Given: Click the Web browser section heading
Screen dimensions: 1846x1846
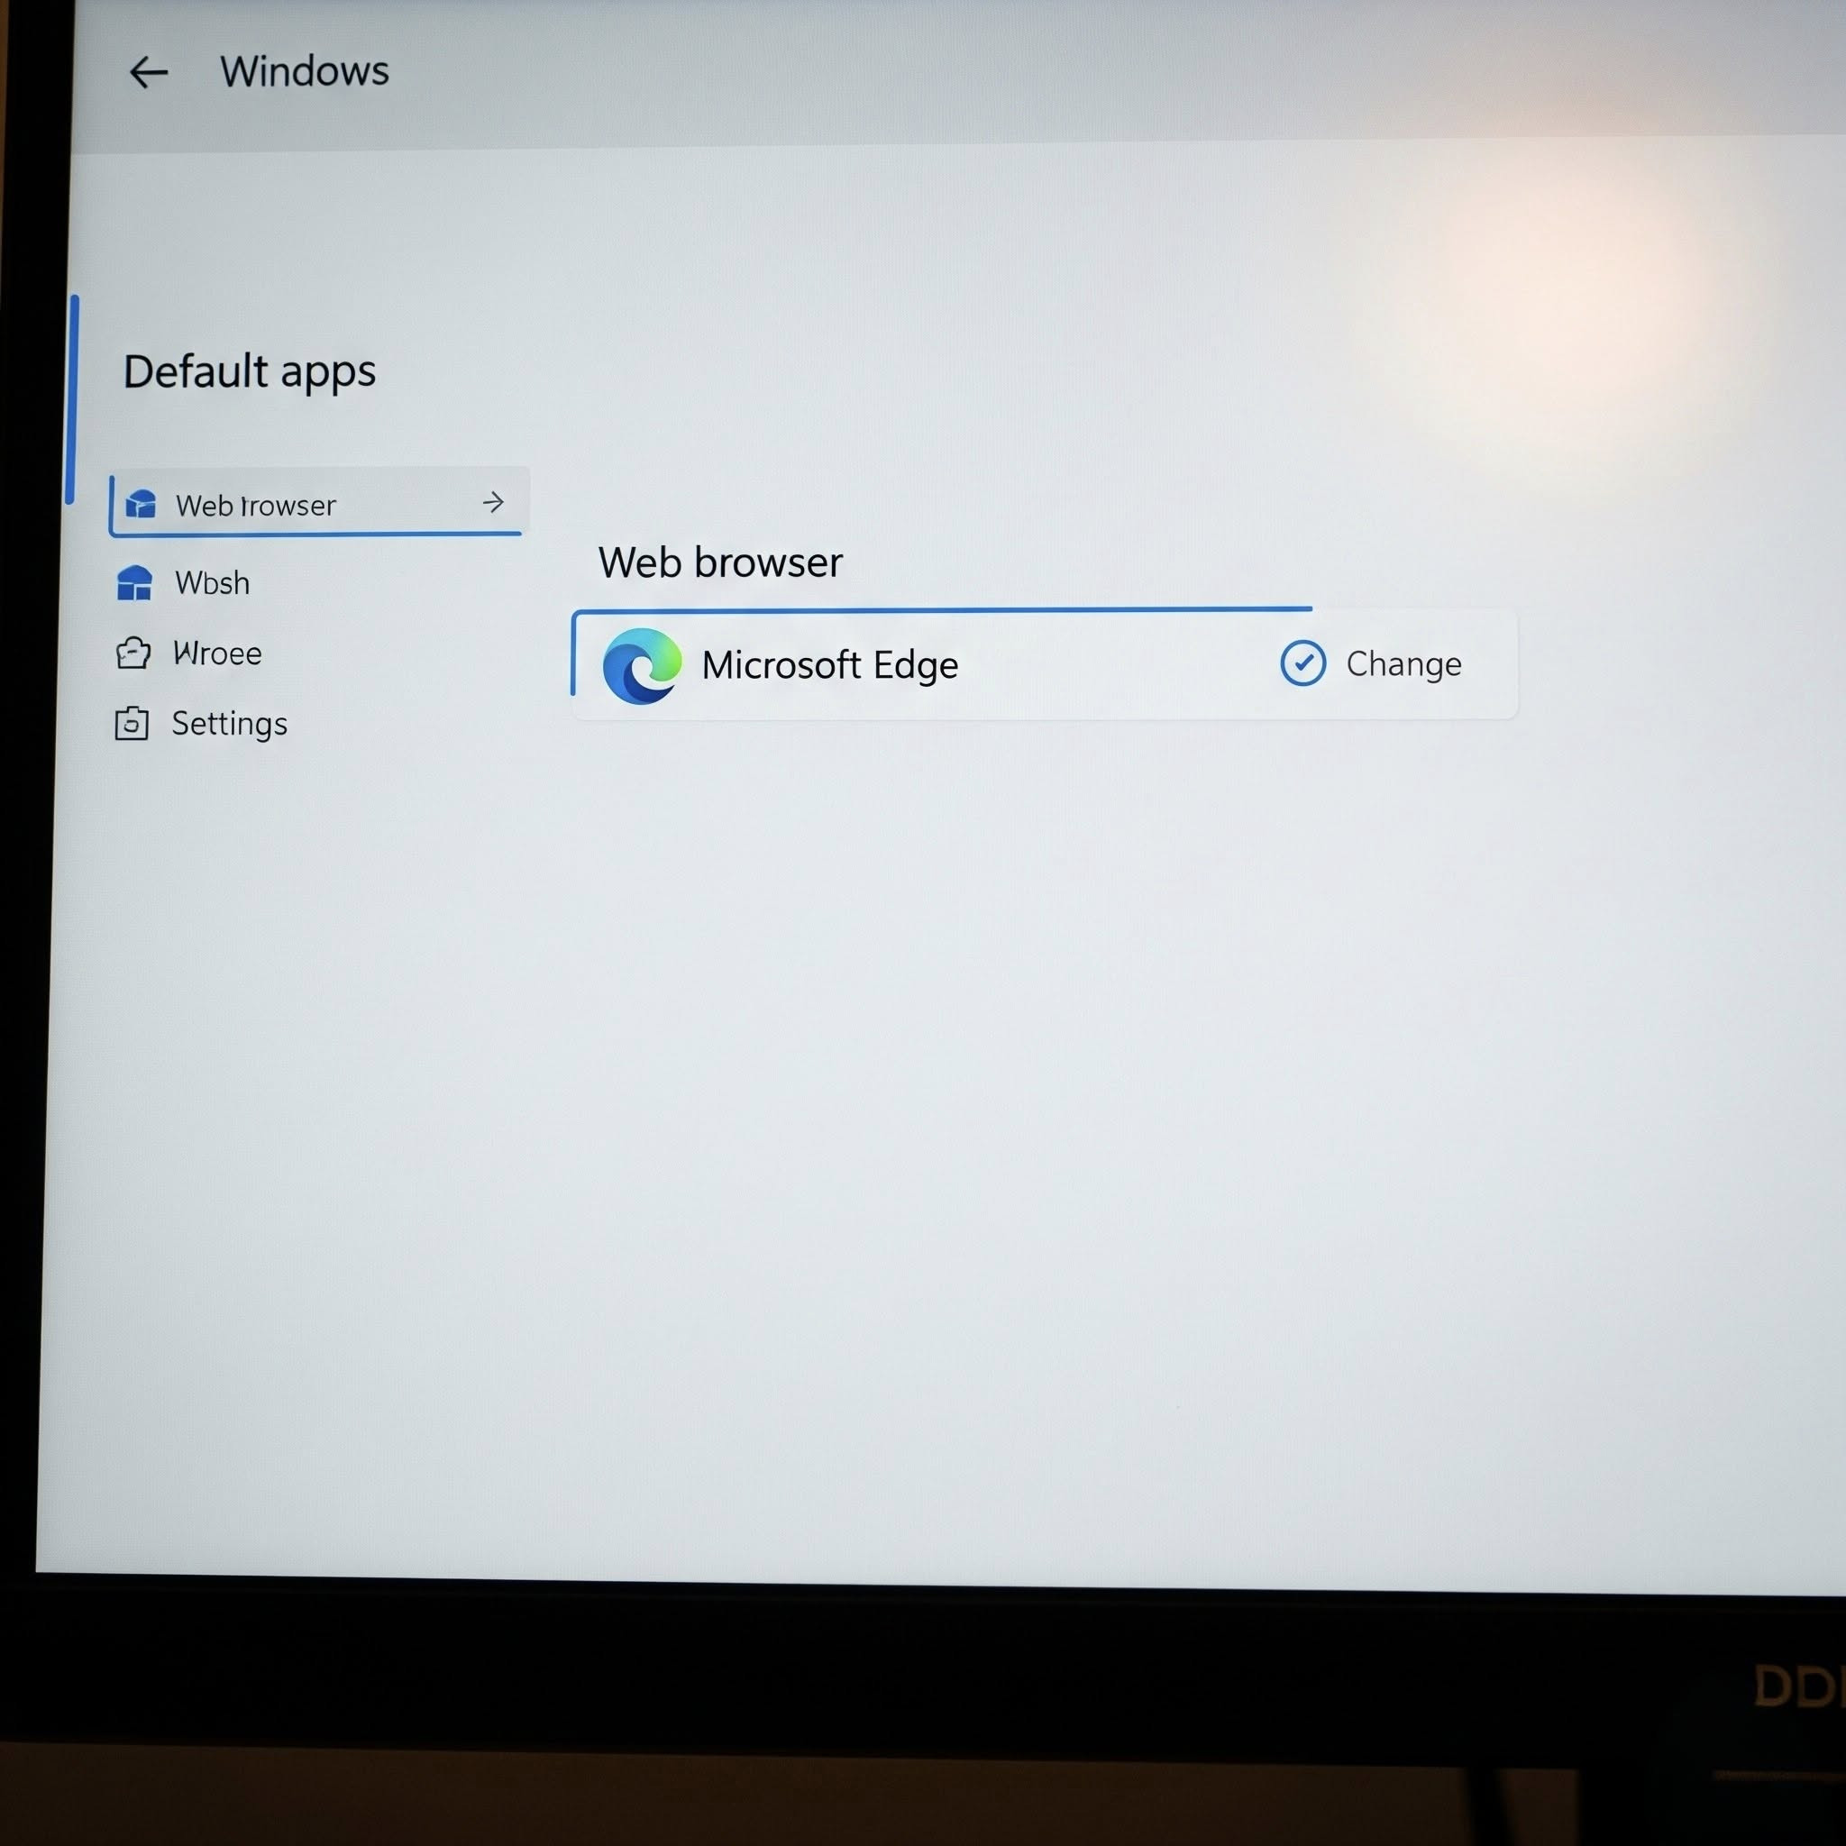Looking at the screenshot, I should 720,562.
